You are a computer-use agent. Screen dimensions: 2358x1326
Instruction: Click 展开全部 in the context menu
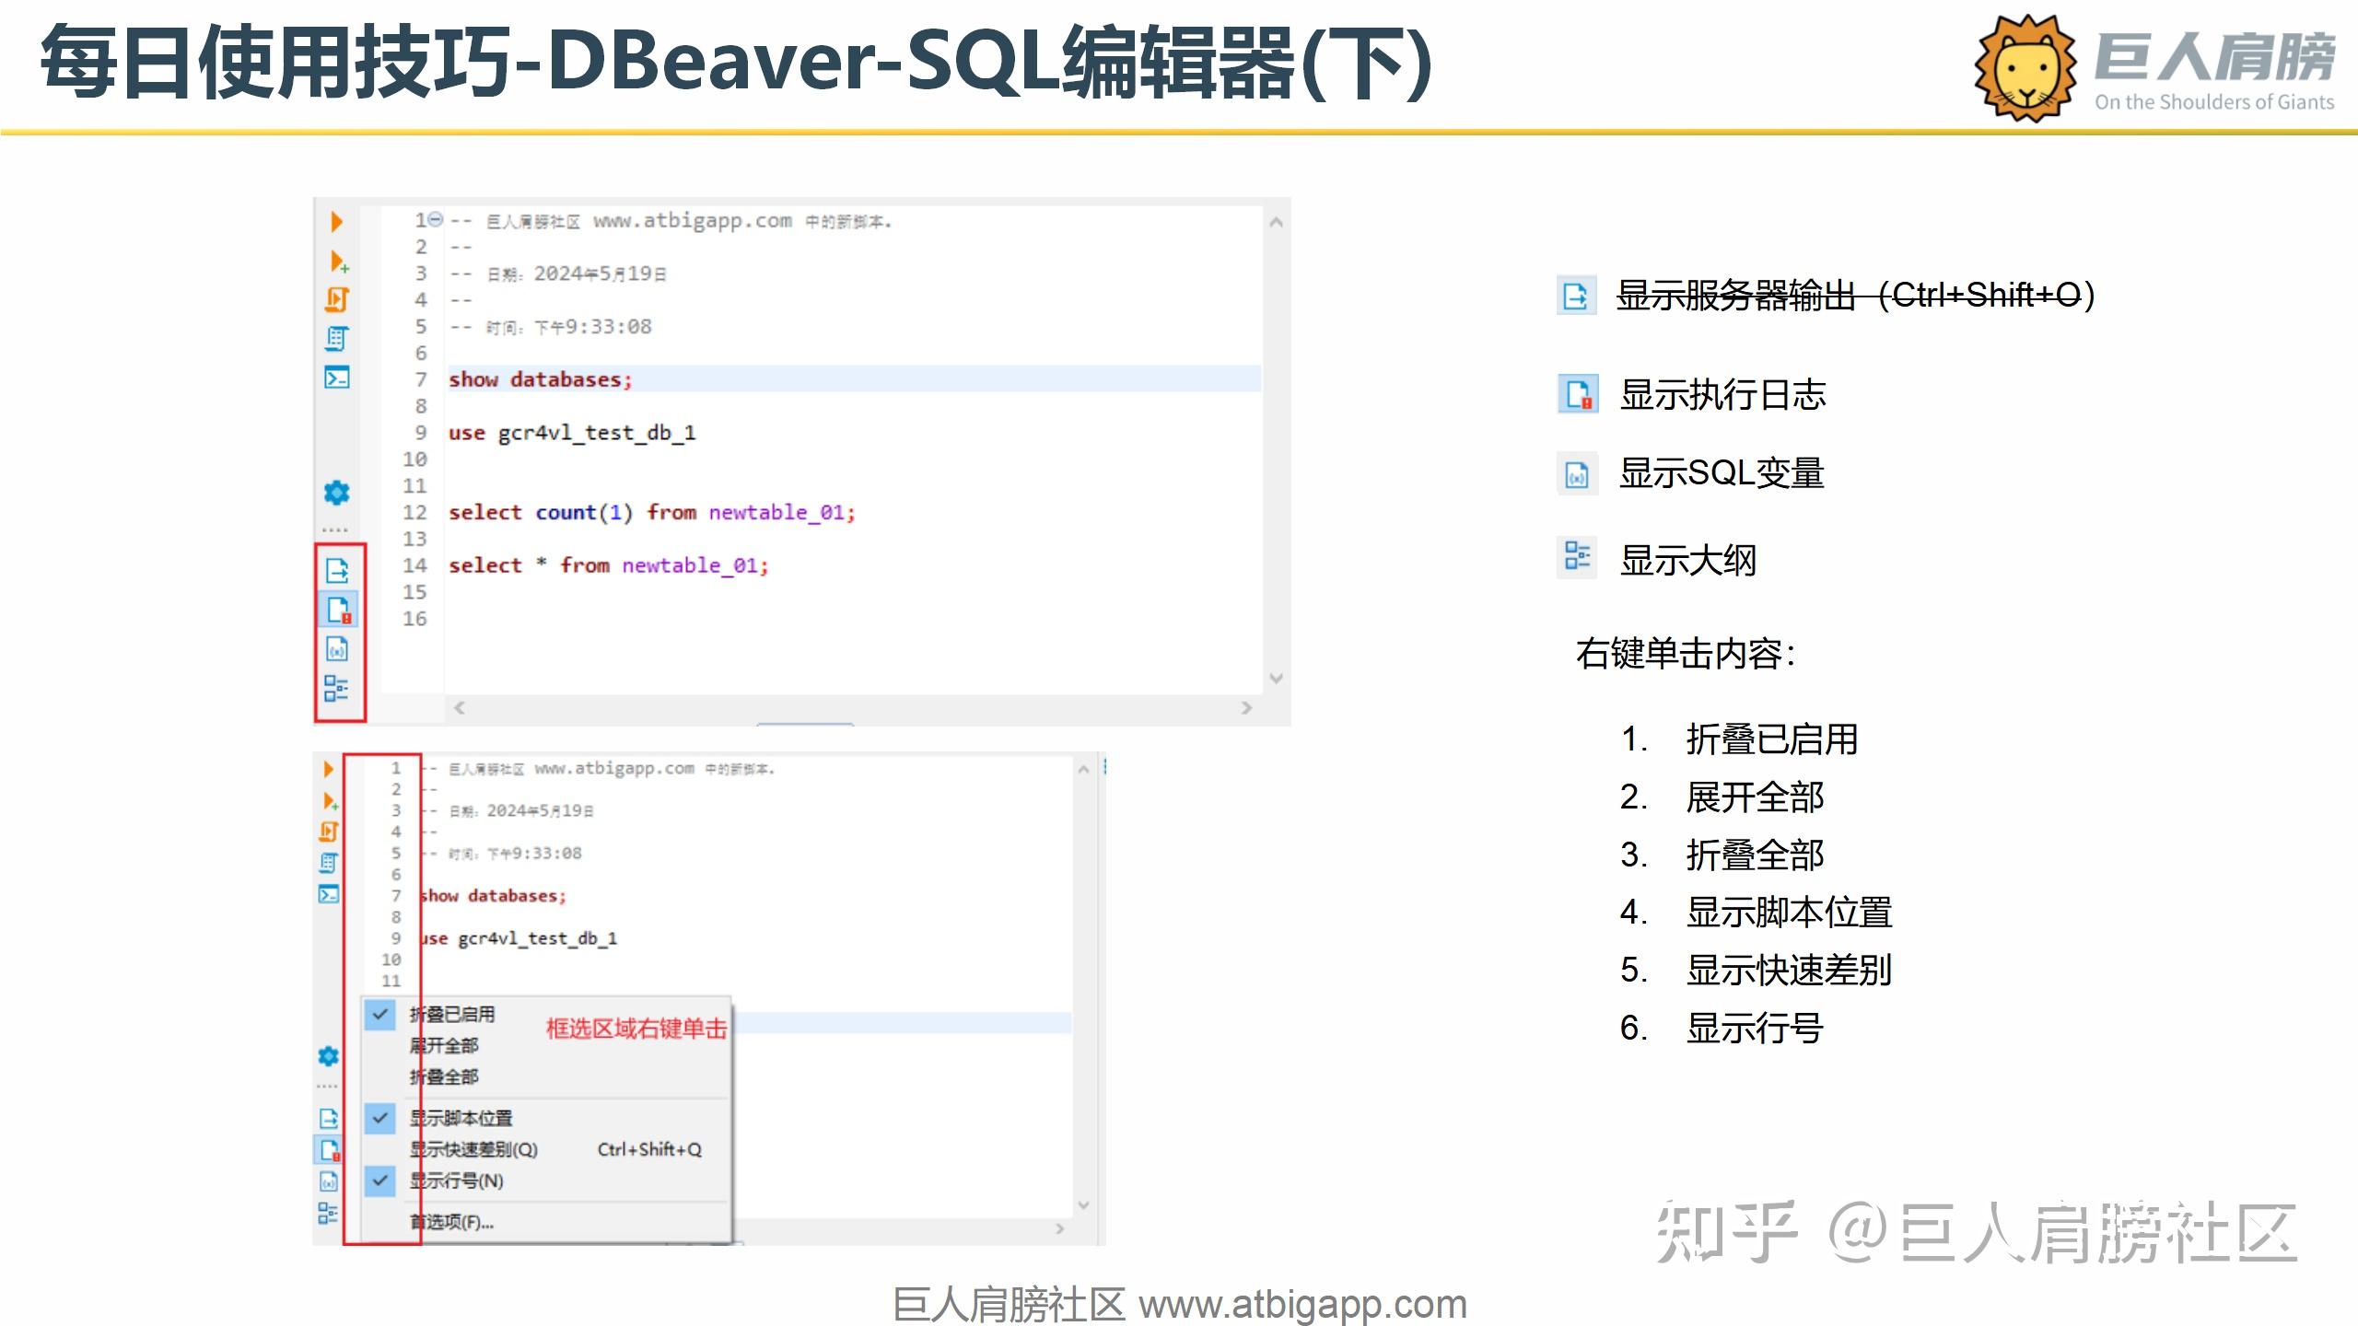point(444,1045)
